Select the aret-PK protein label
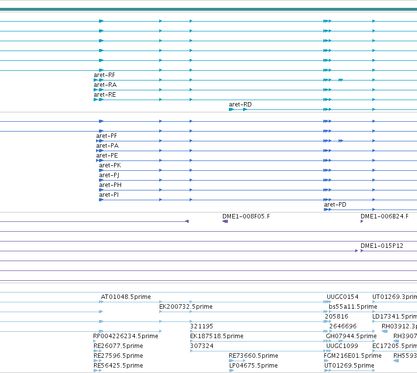 (x=110, y=166)
